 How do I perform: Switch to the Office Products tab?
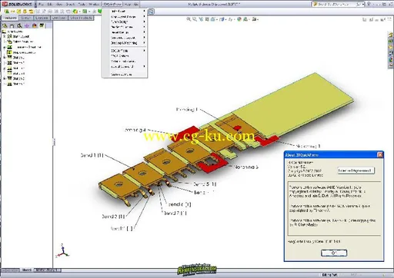pyautogui.click(x=81, y=18)
